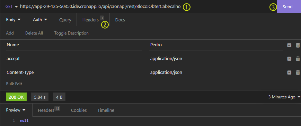Open the response Timeline tab
301x126 pixels.
tap(106, 110)
